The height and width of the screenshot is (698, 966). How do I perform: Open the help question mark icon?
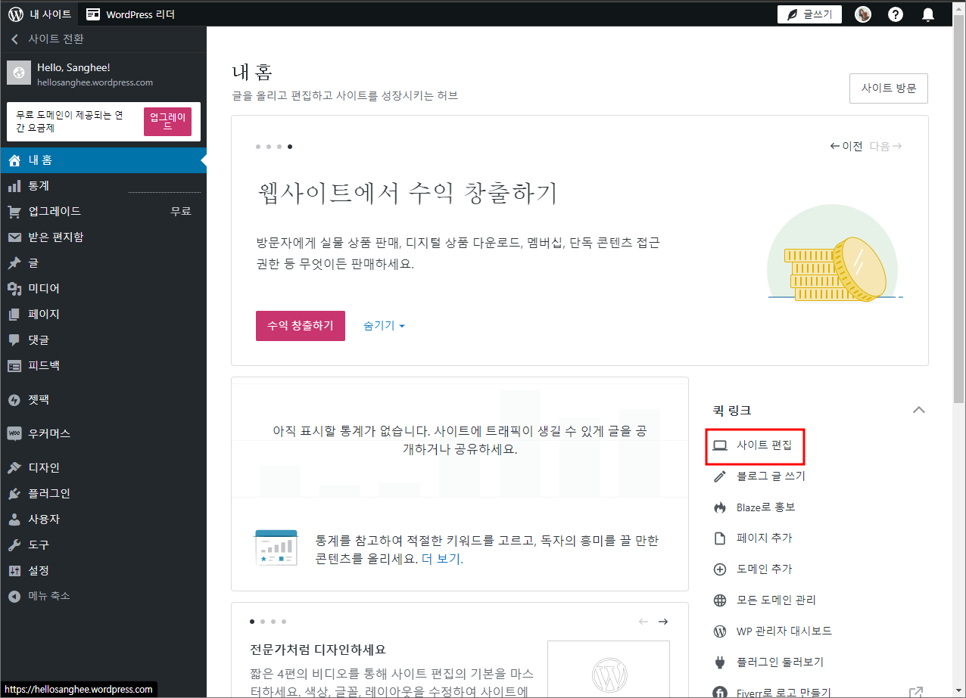point(896,14)
